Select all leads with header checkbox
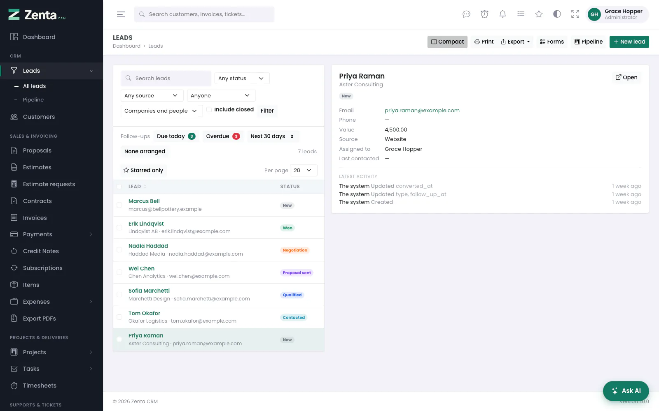659x411 pixels. tap(119, 187)
